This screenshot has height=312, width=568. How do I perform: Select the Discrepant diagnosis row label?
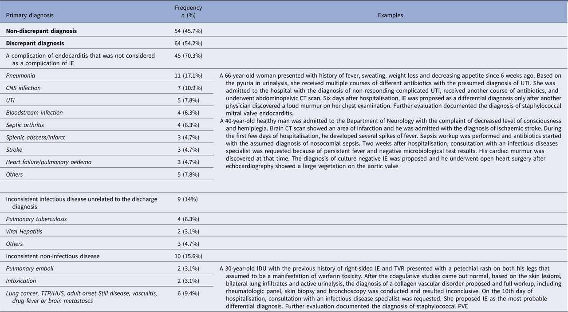[35, 43]
